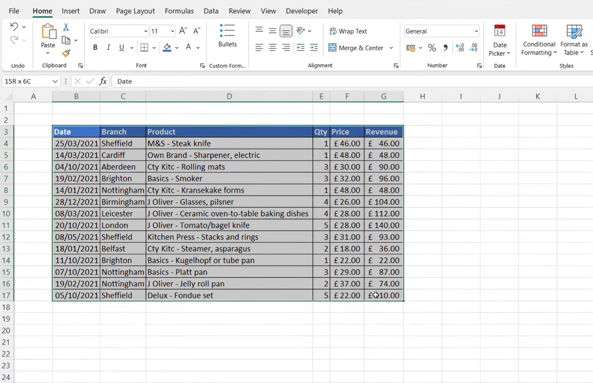Open the Conditional Formatting dropdown
The width and height of the screenshot is (593, 383).
click(539, 40)
